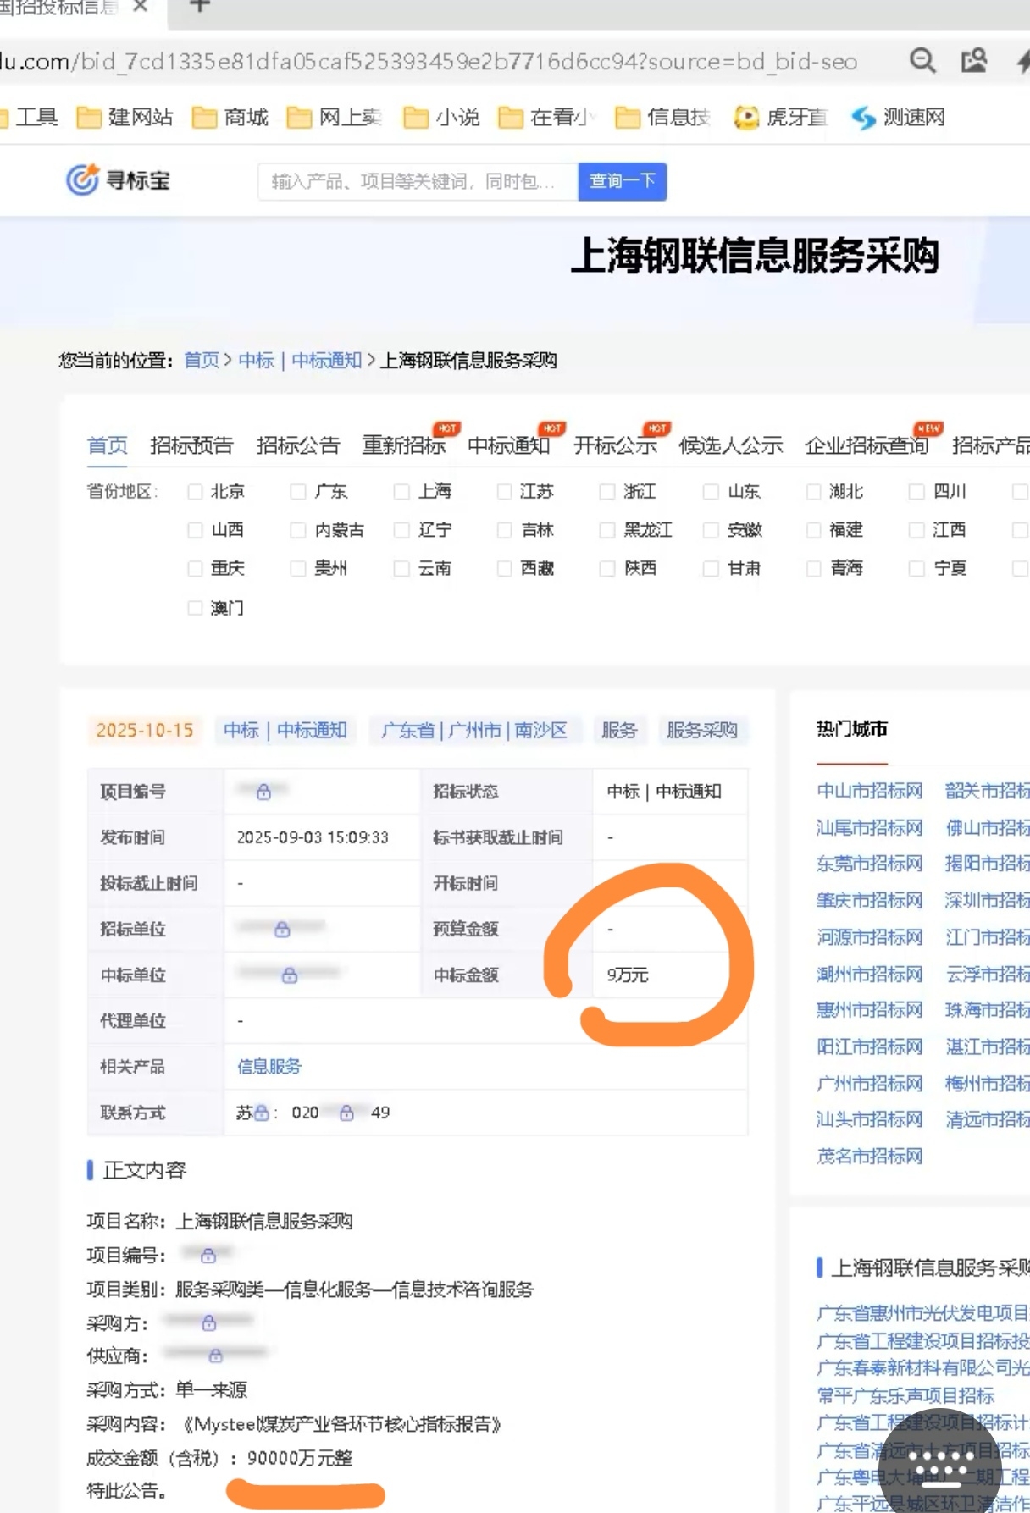The height and width of the screenshot is (1513, 1030).
Task: Open the 惠州市招标网 link
Action: (869, 1010)
